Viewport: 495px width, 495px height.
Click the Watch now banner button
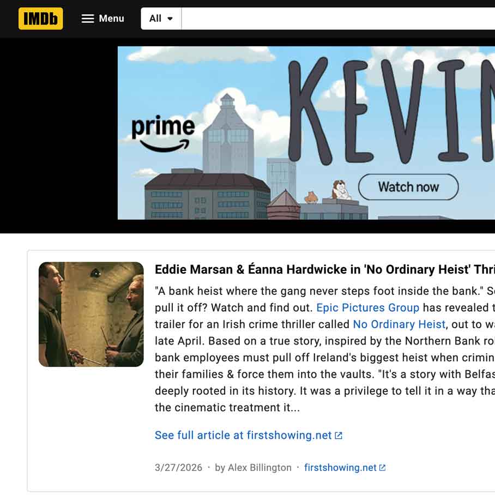point(408,187)
